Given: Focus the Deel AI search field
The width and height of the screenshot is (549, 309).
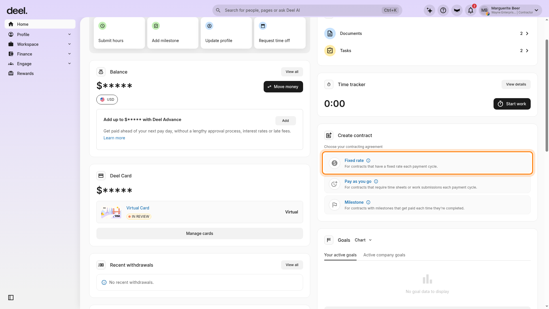Looking at the screenshot, I should coord(307,10).
